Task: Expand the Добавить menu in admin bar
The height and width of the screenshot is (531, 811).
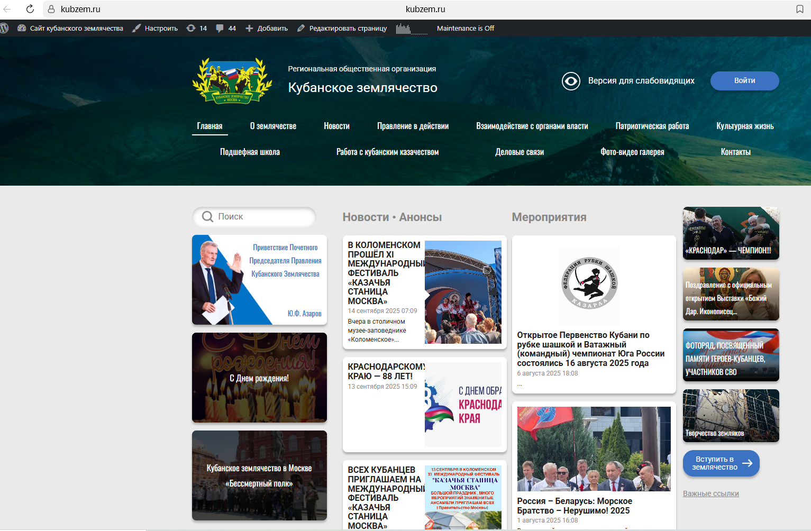Action: 267,29
